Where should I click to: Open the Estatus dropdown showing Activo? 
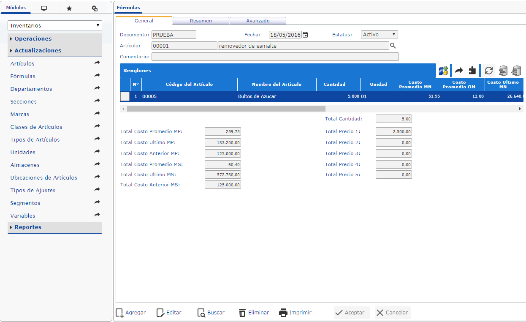tap(379, 35)
